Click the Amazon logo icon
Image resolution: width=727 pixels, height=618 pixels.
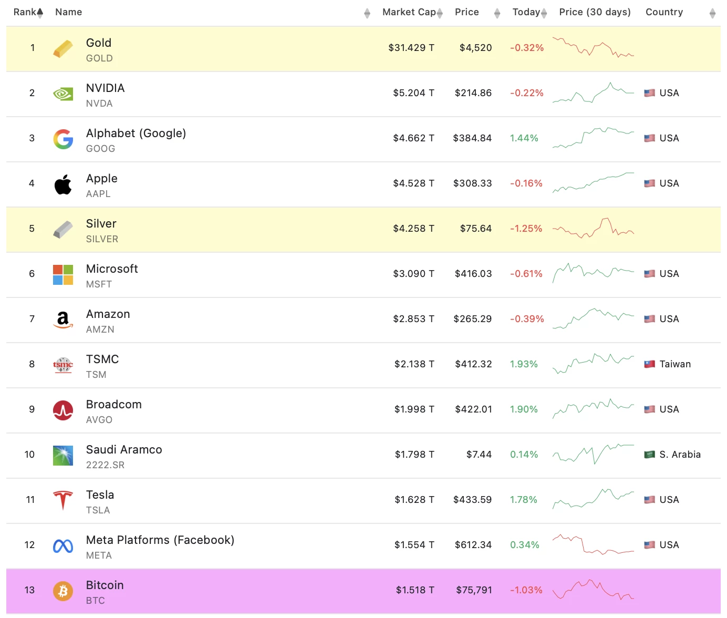[x=63, y=320]
